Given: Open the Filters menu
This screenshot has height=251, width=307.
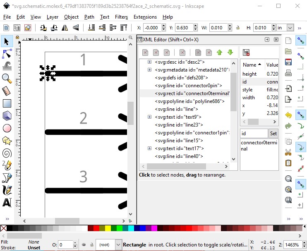Looking at the screenshot, I should point(121,17).
